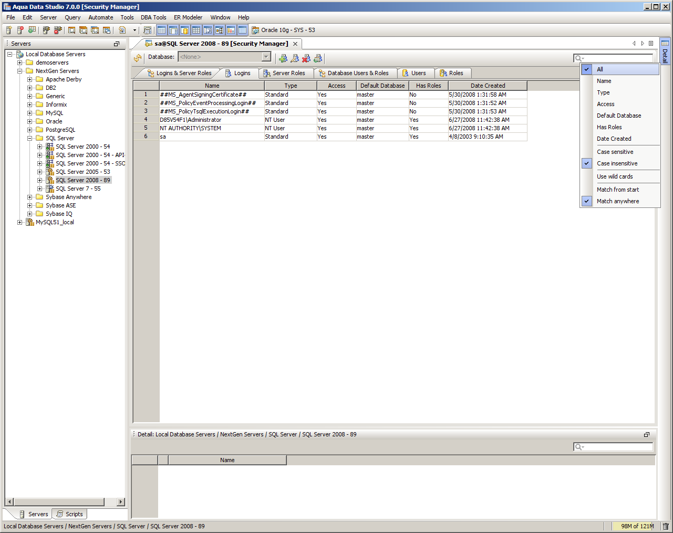673x533 pixels.
Task: Click the bar chart toolbar icon
Action: (231, 30)
